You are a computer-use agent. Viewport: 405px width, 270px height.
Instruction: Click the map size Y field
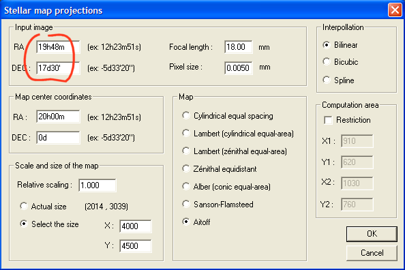pos(136,246)
